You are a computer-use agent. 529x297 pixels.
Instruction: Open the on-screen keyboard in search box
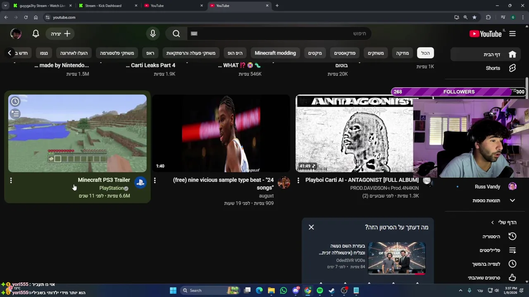[194, 34]
